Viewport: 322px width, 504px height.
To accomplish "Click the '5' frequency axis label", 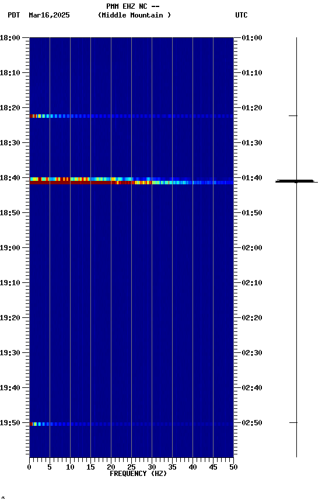I will point(50,467).
